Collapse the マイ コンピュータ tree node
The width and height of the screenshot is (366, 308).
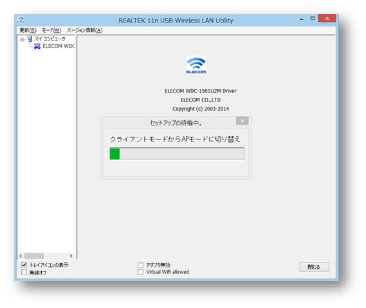tap(22, 39)
